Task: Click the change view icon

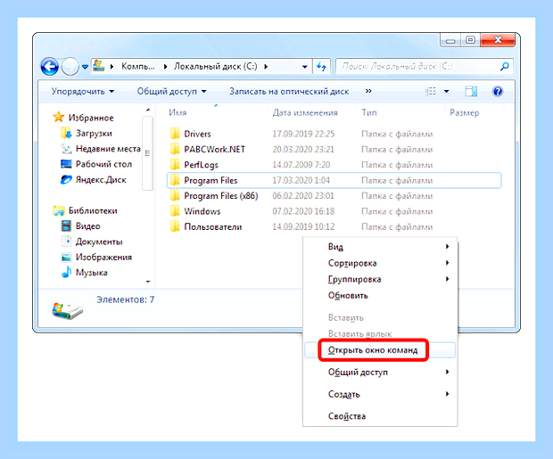Action: coord(430,92)
